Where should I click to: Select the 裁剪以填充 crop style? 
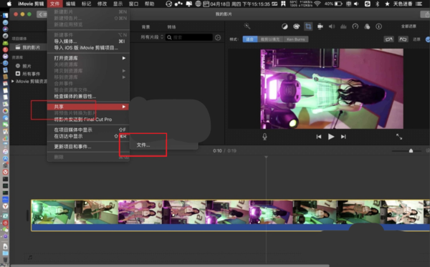click(x=270, y=39)
